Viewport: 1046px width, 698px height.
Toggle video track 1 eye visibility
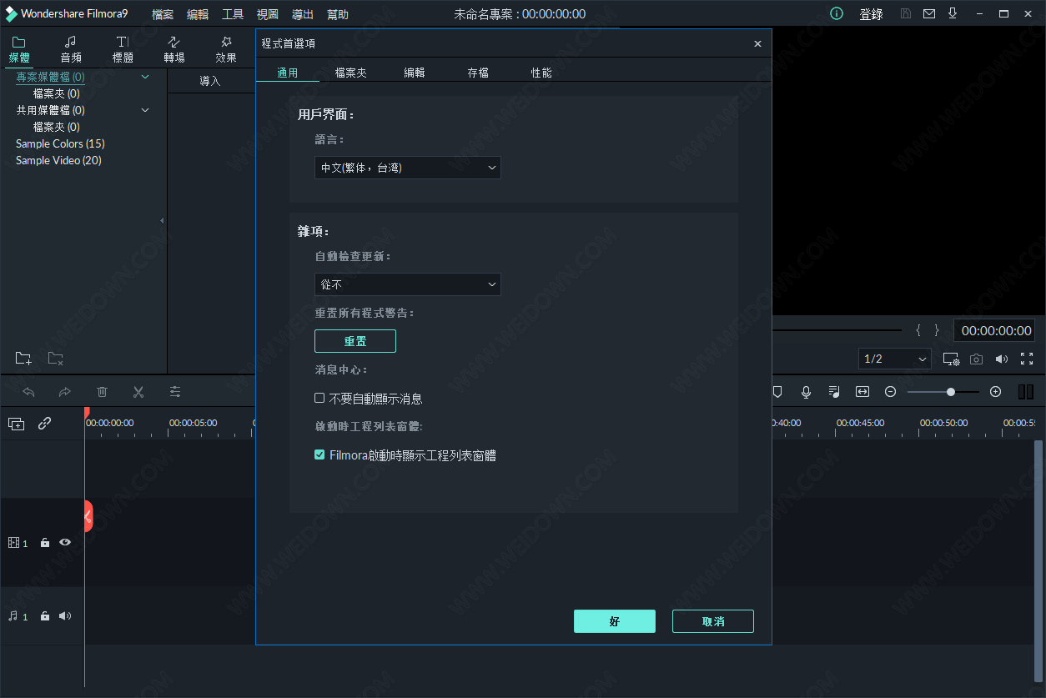pyautogui.click(x=65, y=543)
